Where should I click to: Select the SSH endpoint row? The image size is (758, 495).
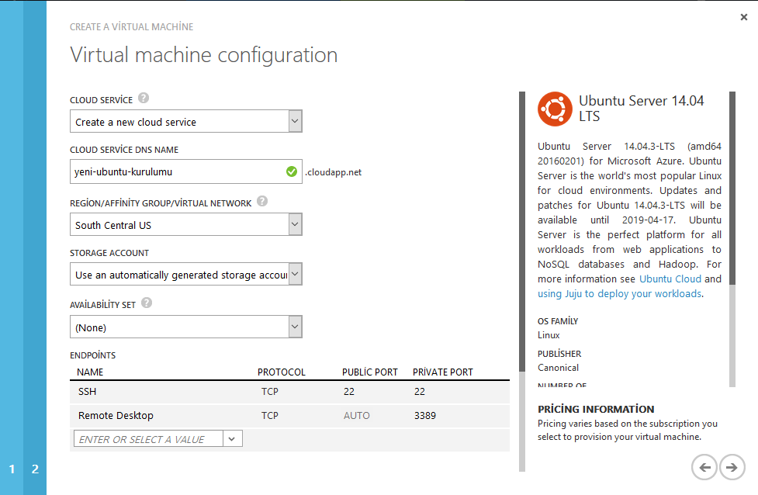[x=289, y=392]
